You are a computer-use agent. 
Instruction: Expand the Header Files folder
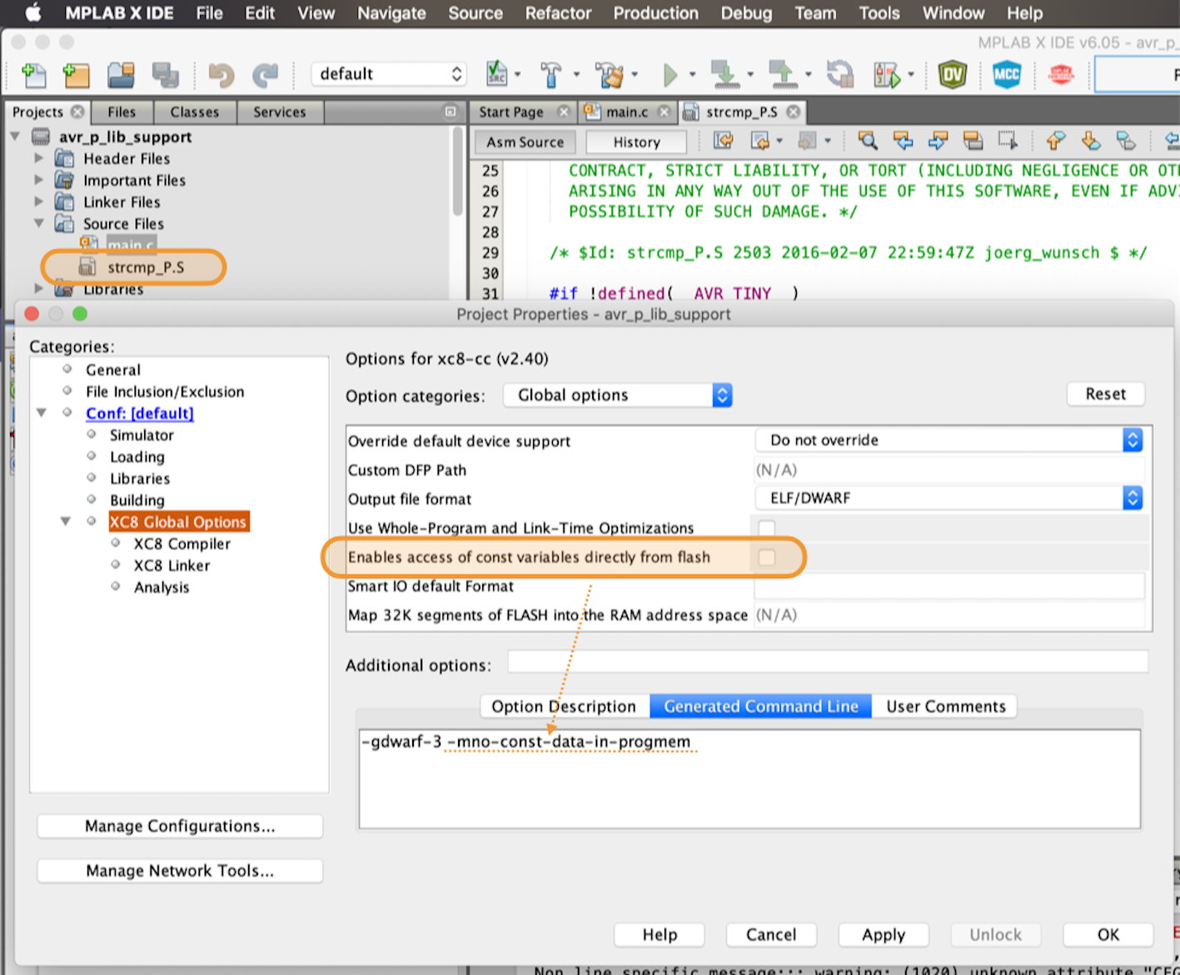click(39, 158)
